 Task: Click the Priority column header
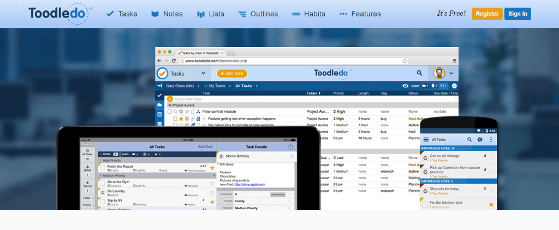(x=338, y=93)
